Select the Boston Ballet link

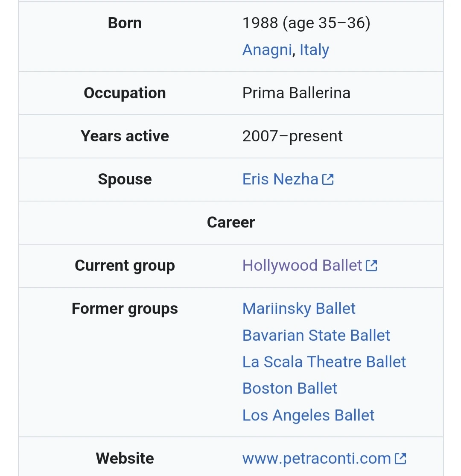click(x=289, y=388)
